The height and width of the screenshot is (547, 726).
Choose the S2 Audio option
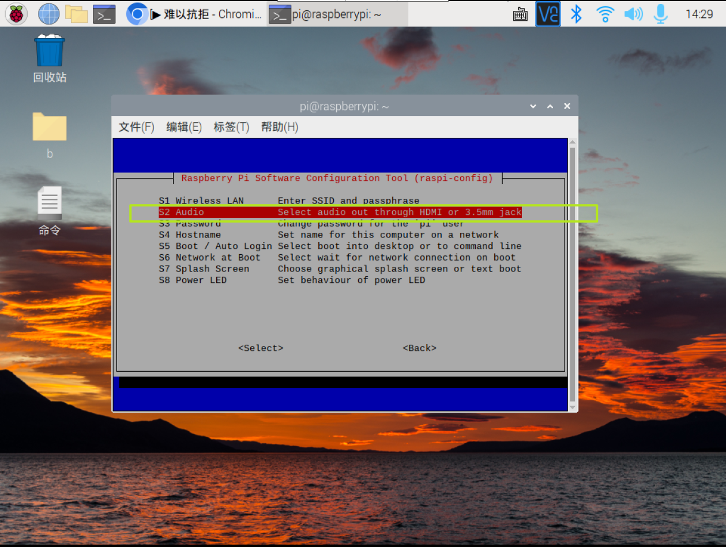[x=340, y=212]
